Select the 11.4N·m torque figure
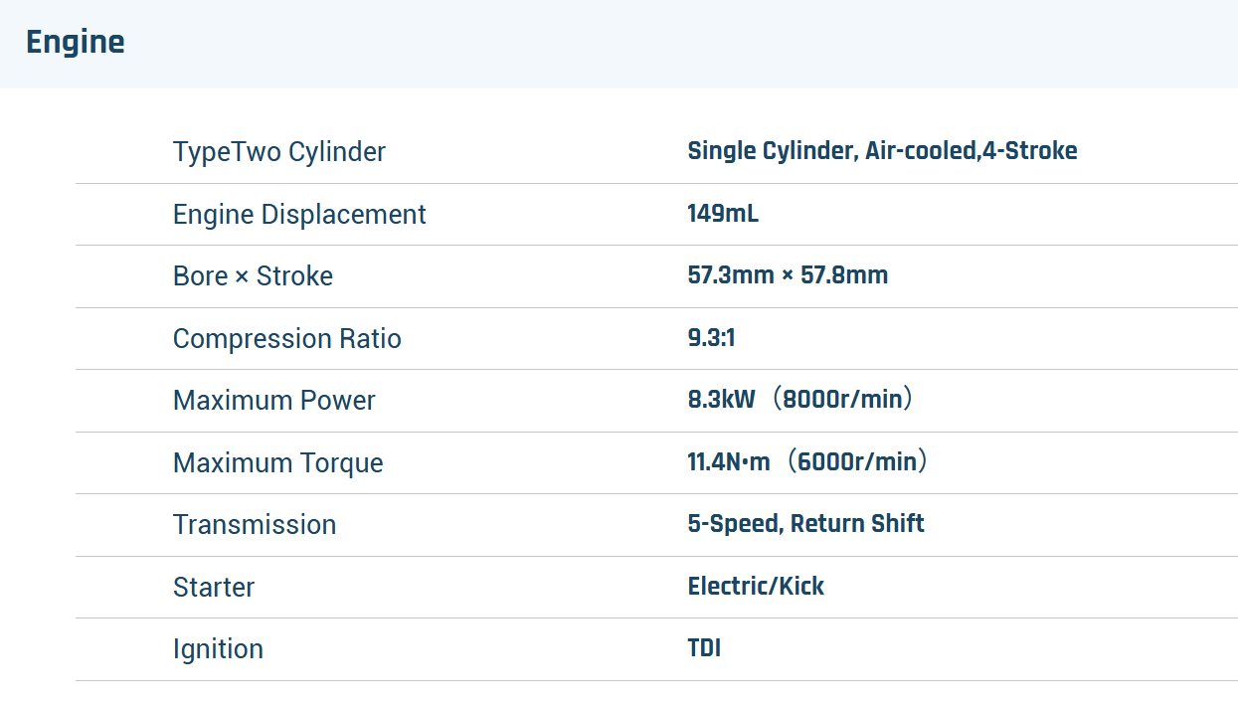The height and width of the screenshot is (706, 1238). 729,462
